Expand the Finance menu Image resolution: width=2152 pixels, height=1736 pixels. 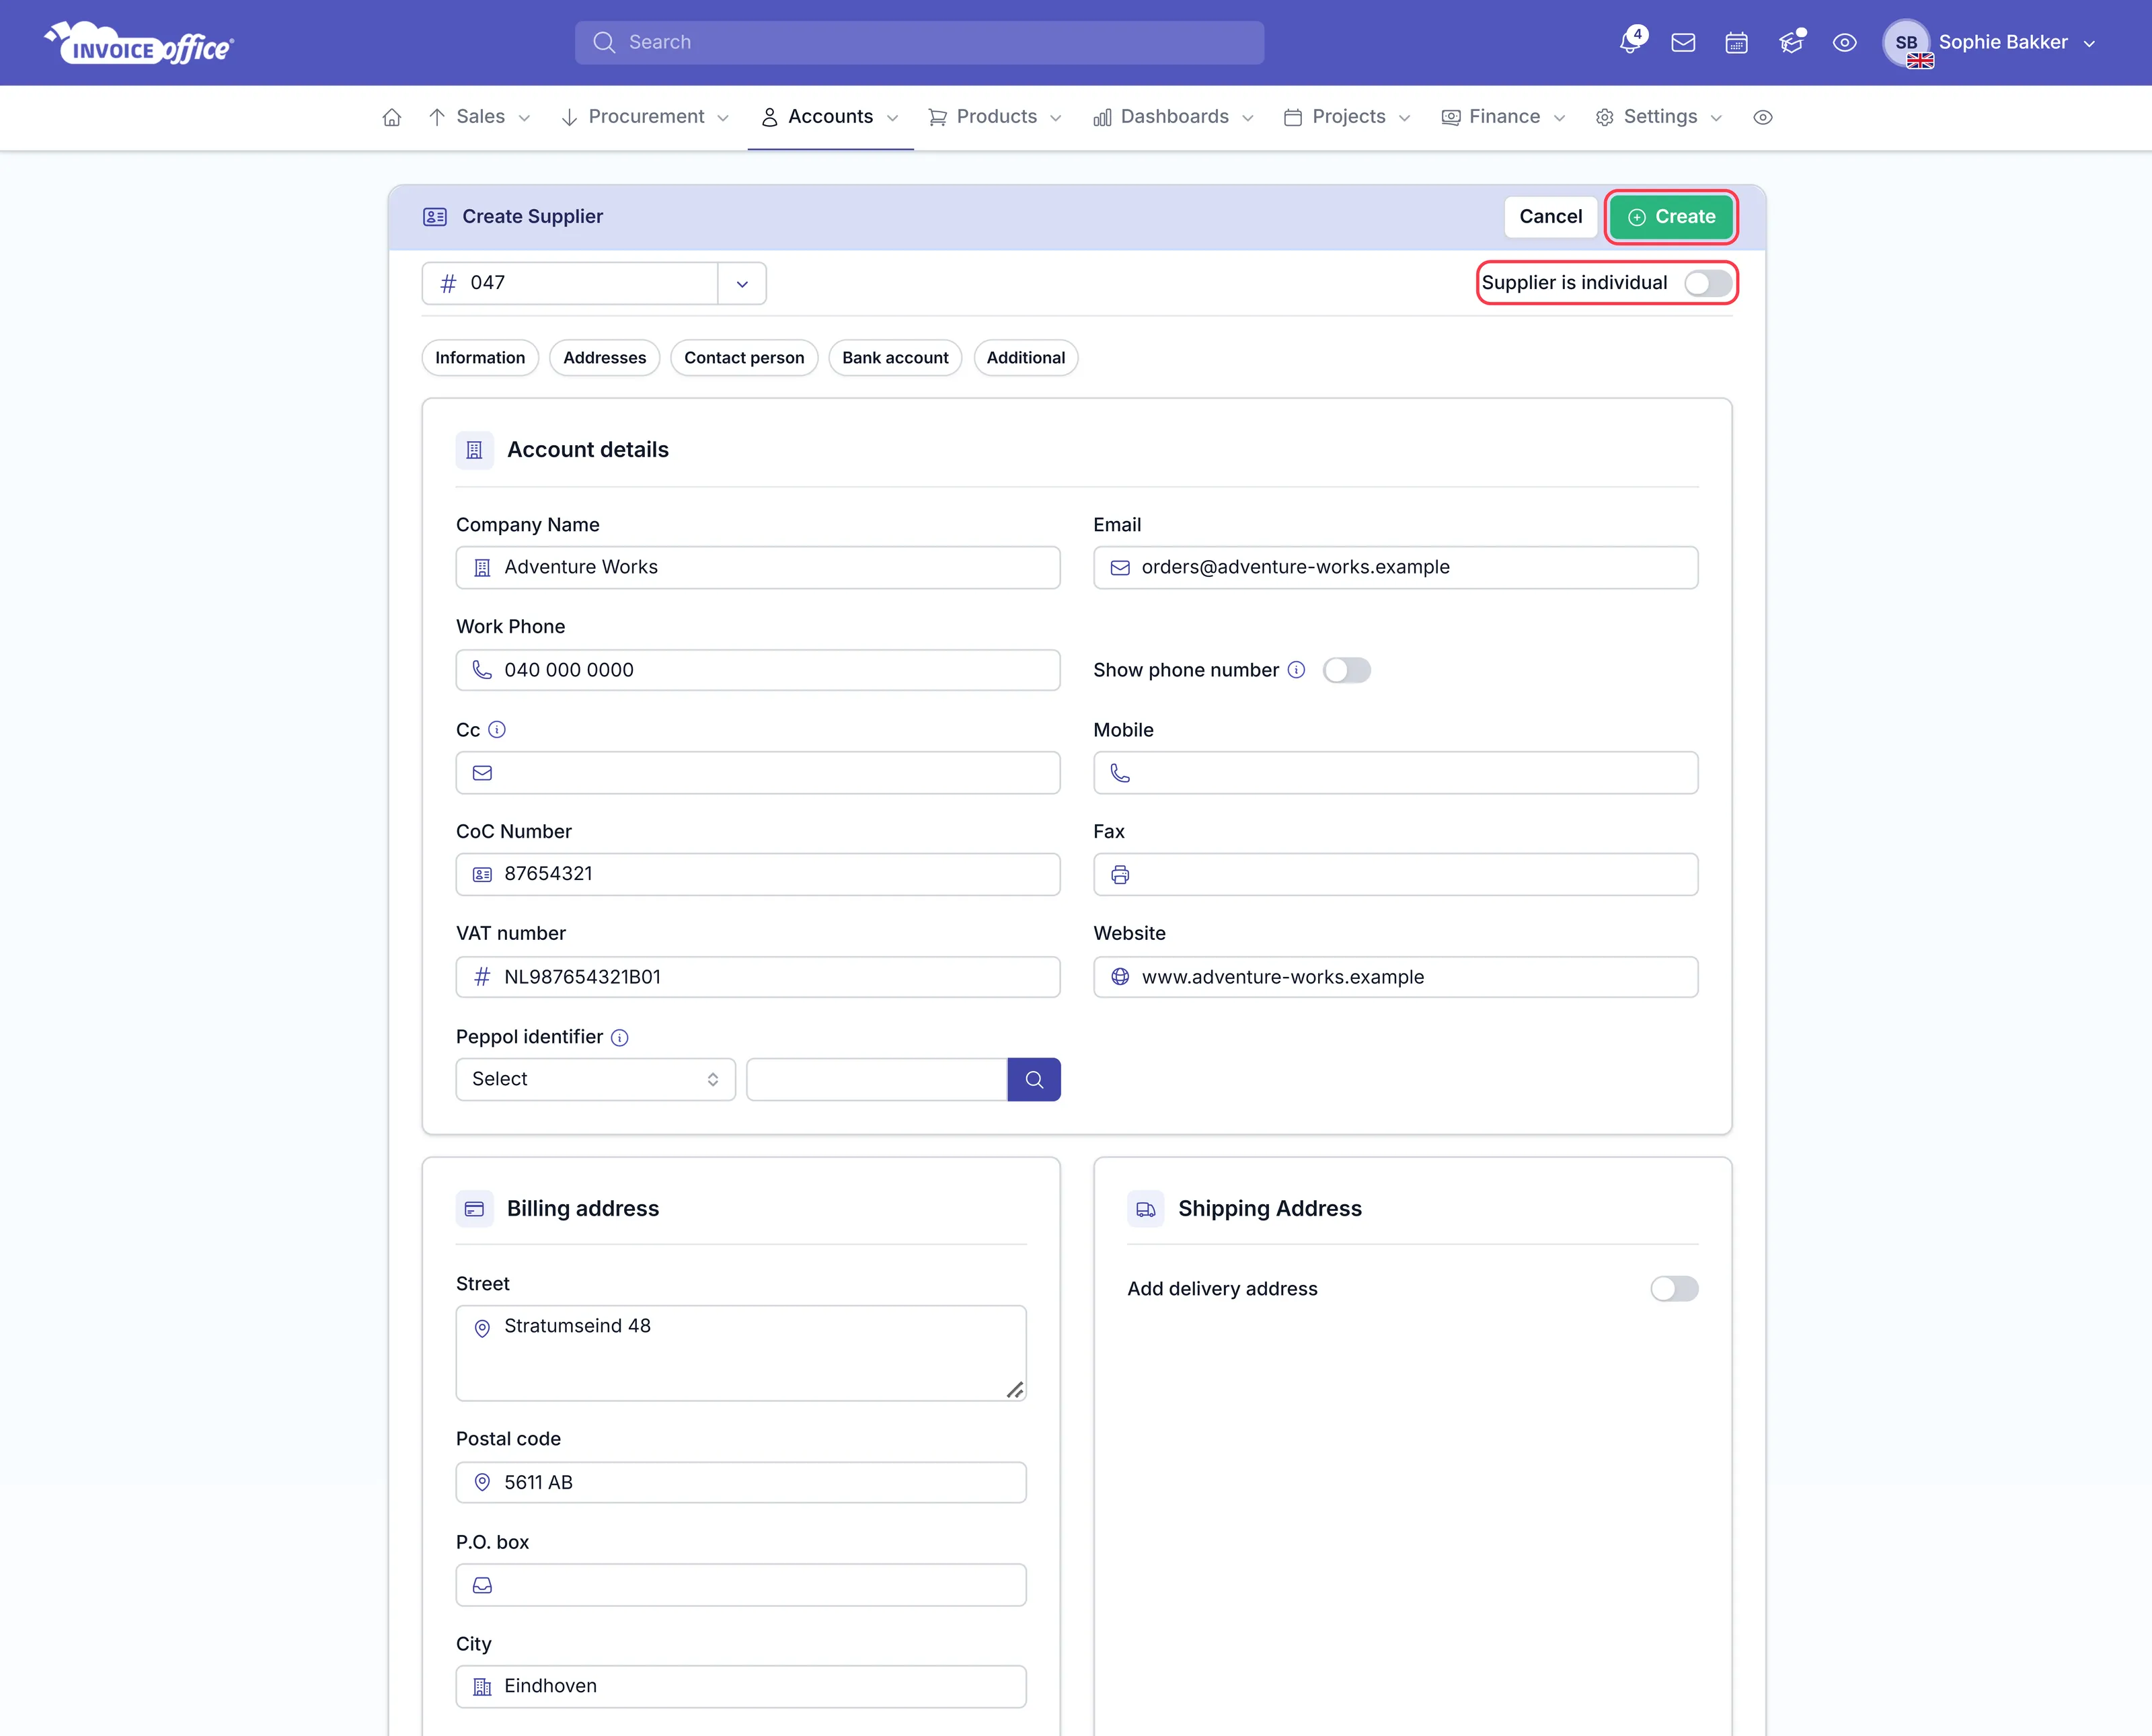(x=1503, y=117)
